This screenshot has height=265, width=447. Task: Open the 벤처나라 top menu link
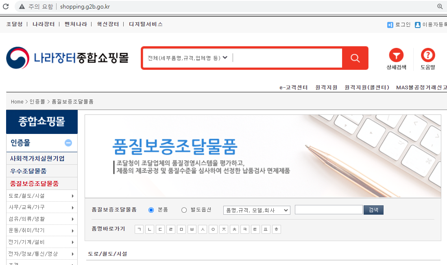76,24
